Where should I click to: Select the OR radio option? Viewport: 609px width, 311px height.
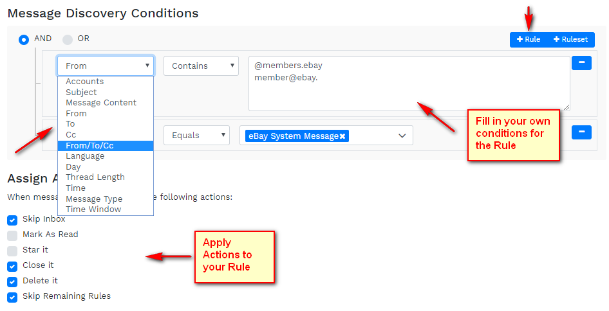[68, 39]
